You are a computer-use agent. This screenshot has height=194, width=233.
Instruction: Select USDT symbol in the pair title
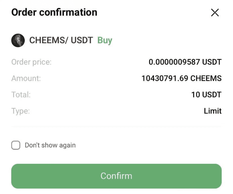click(82, 40)
